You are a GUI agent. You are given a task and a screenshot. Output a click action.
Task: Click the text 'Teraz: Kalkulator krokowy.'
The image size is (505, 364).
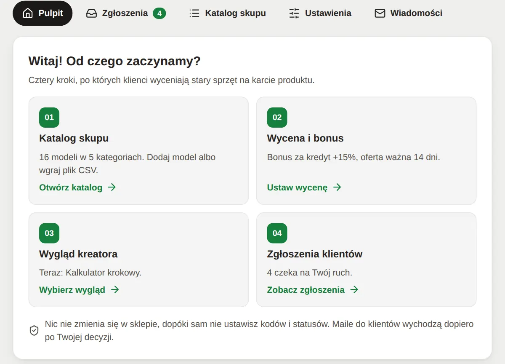click(x=90, y=273)
